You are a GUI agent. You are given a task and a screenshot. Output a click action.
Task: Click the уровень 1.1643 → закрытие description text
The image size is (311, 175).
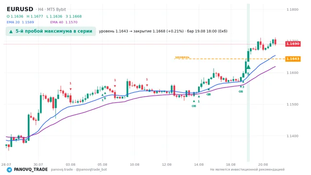click(163, 31)
